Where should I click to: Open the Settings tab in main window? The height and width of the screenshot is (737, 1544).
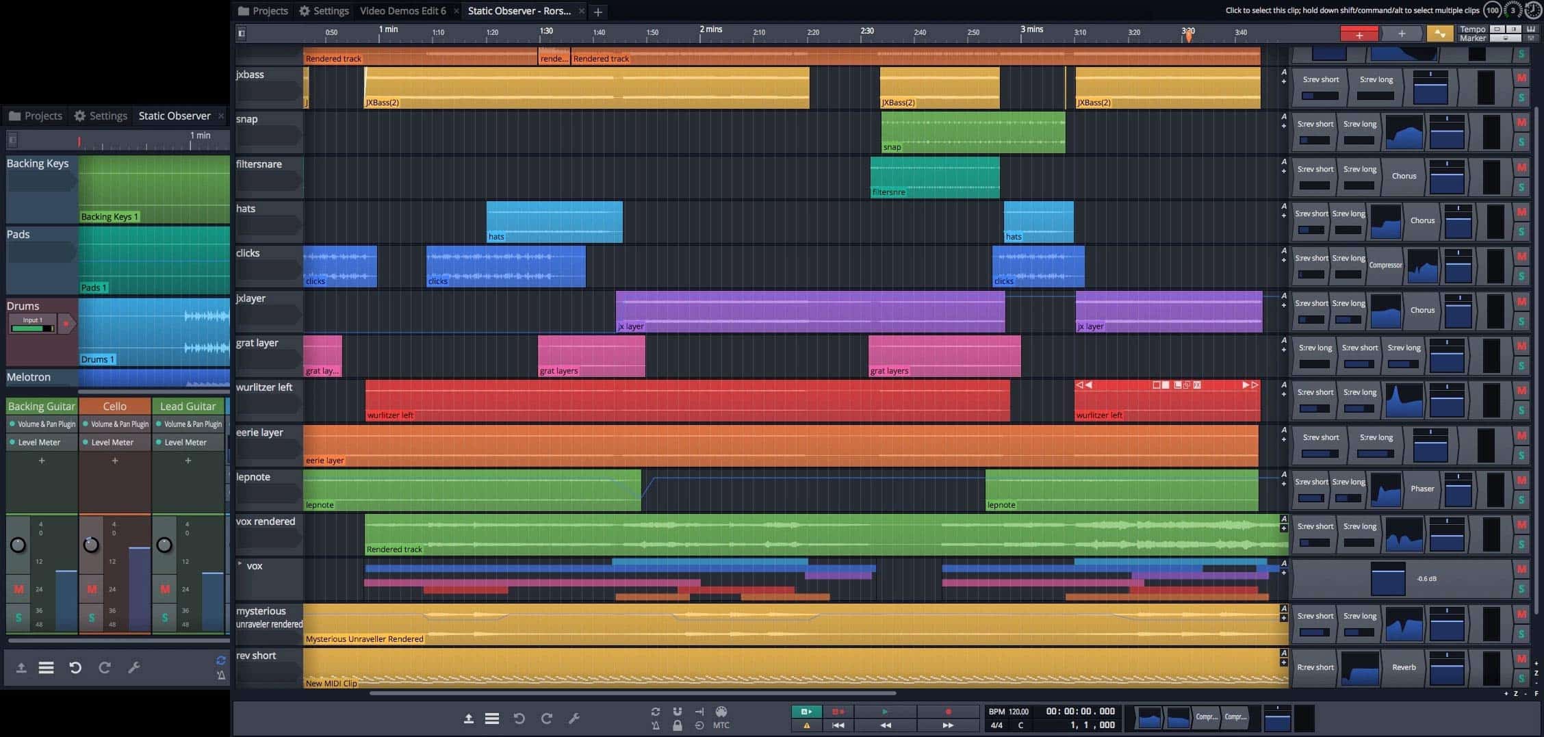coord(324,11)
